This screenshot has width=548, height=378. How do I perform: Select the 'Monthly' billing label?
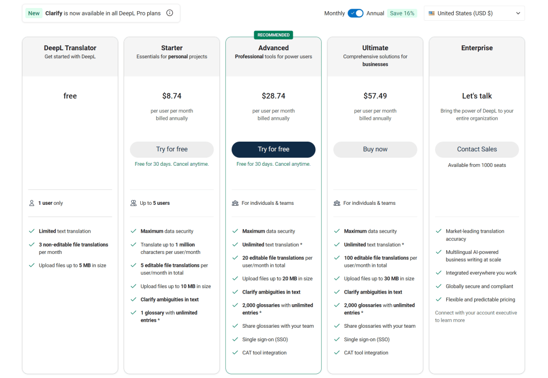[x=334, y=13]
